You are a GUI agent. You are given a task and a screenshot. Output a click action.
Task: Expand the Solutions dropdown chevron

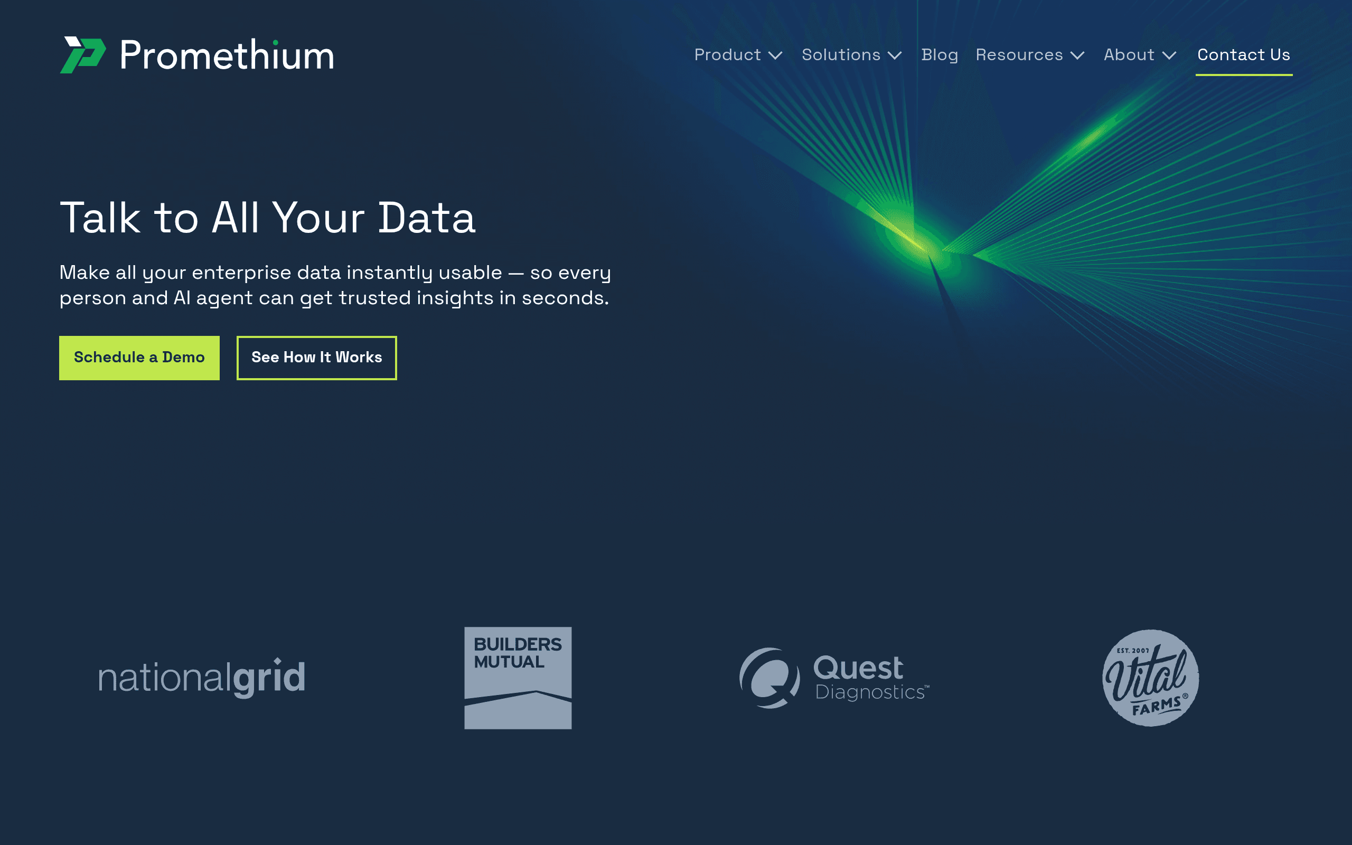pos(895,55)
